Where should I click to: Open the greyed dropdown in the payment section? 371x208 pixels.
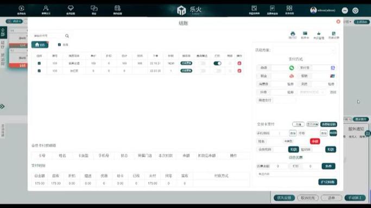coord(312,92)
